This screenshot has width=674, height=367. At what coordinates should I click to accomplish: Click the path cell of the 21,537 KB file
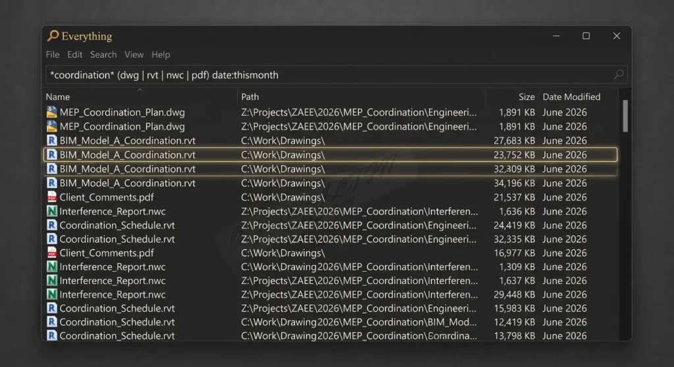(283, 197)
